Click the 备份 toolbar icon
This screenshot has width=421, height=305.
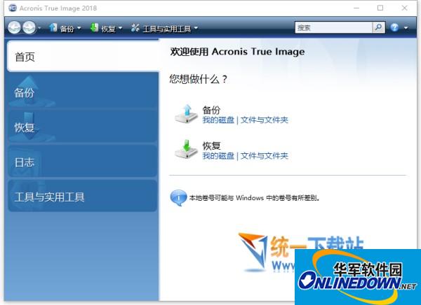[53, 27]
